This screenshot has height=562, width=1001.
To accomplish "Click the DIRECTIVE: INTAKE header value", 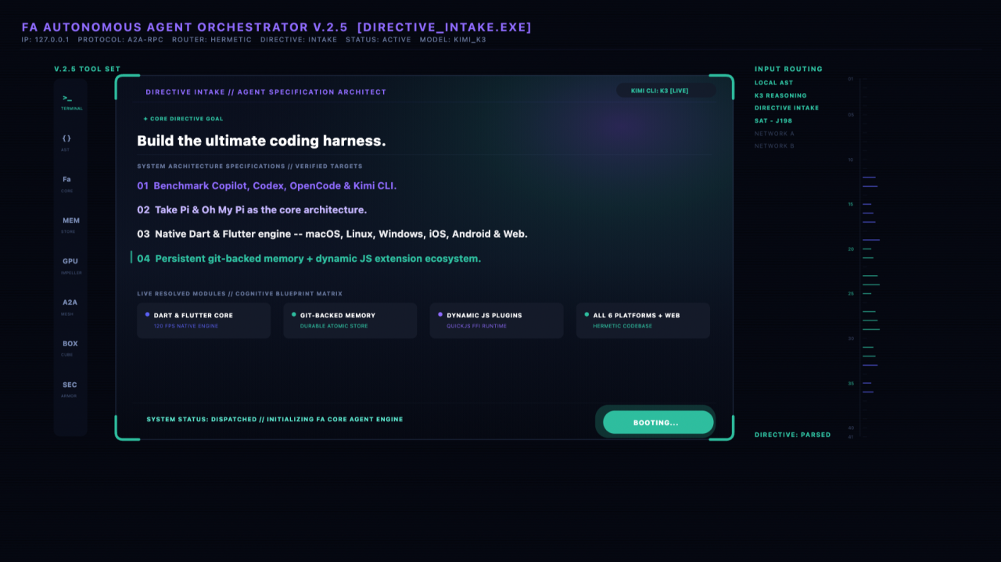I will [x=299, y=40].
